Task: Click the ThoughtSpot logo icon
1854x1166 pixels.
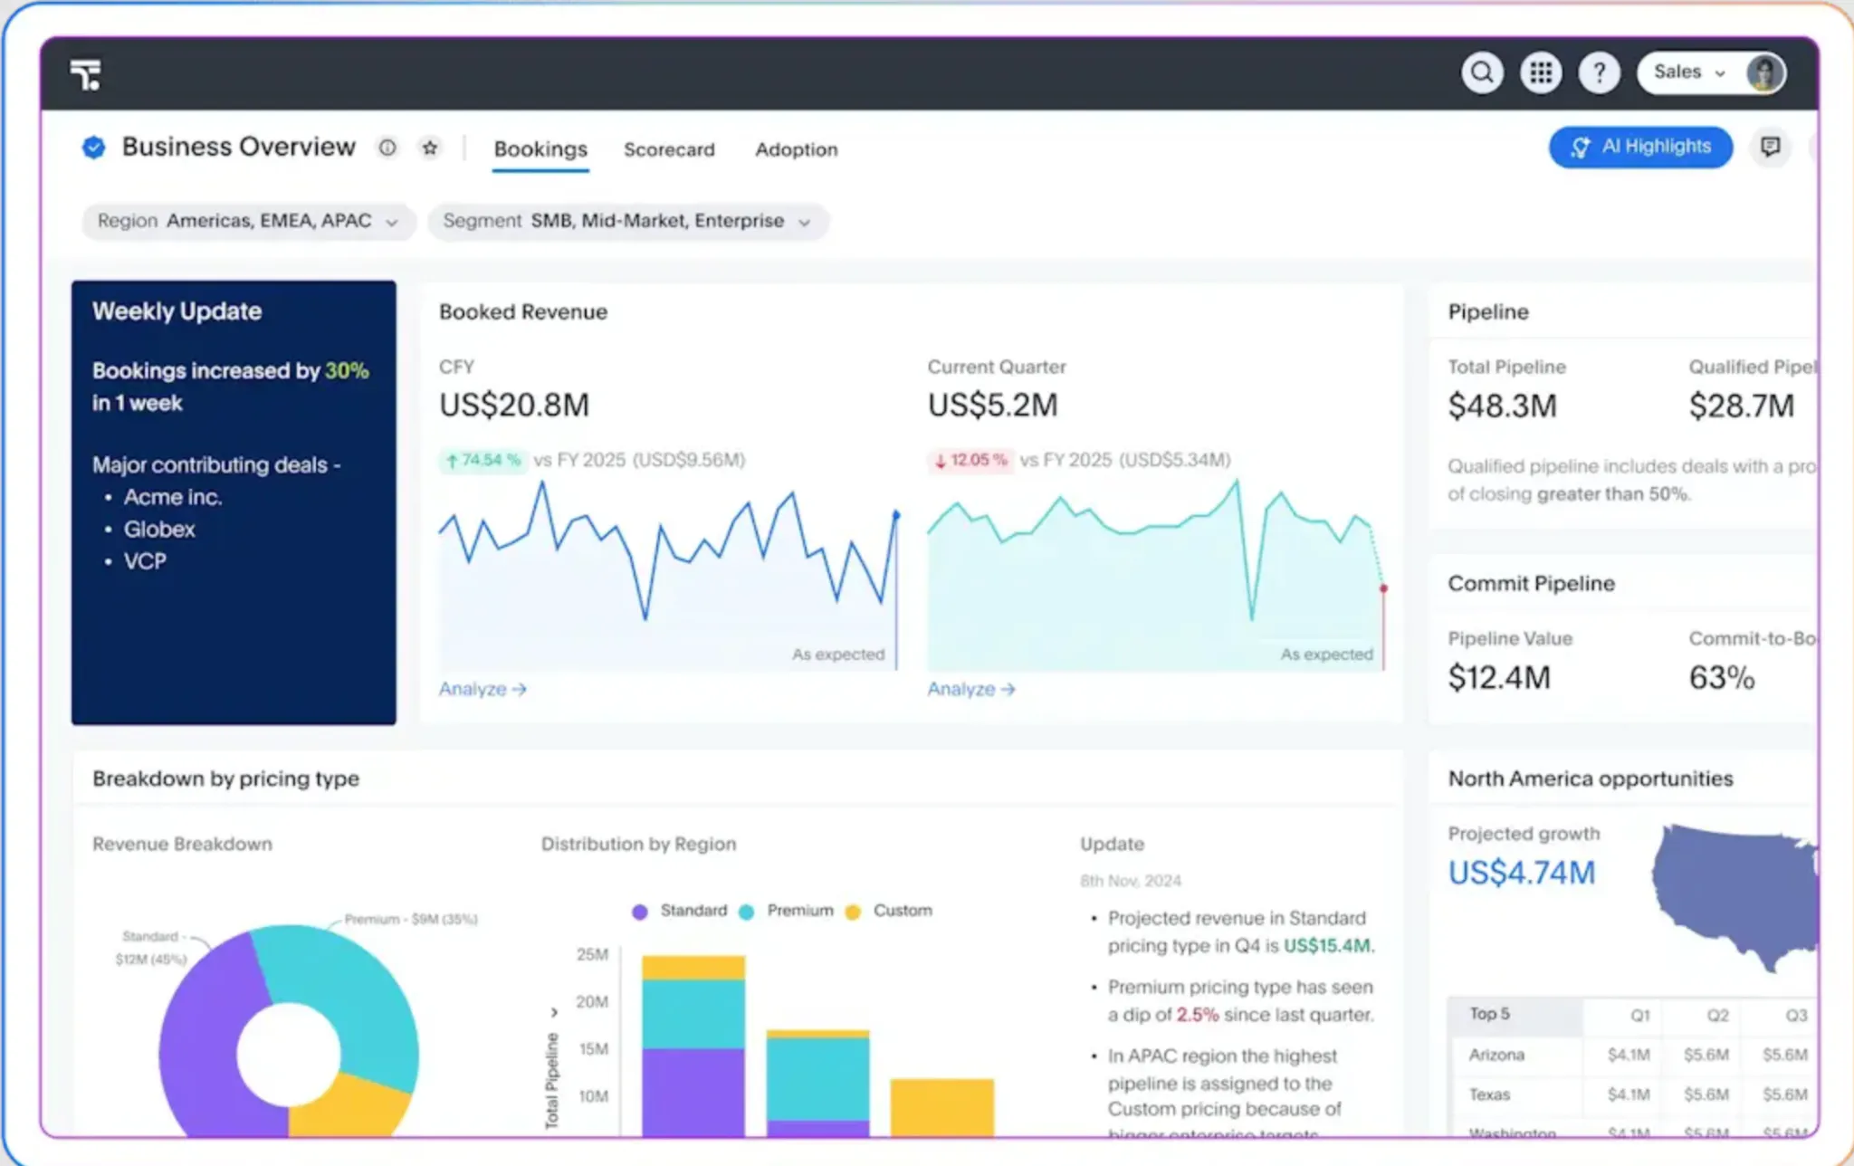Action: 86,74
